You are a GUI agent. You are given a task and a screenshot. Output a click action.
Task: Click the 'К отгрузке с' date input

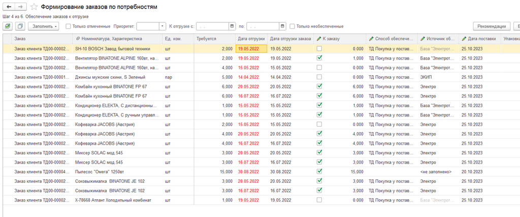(213, 26)
